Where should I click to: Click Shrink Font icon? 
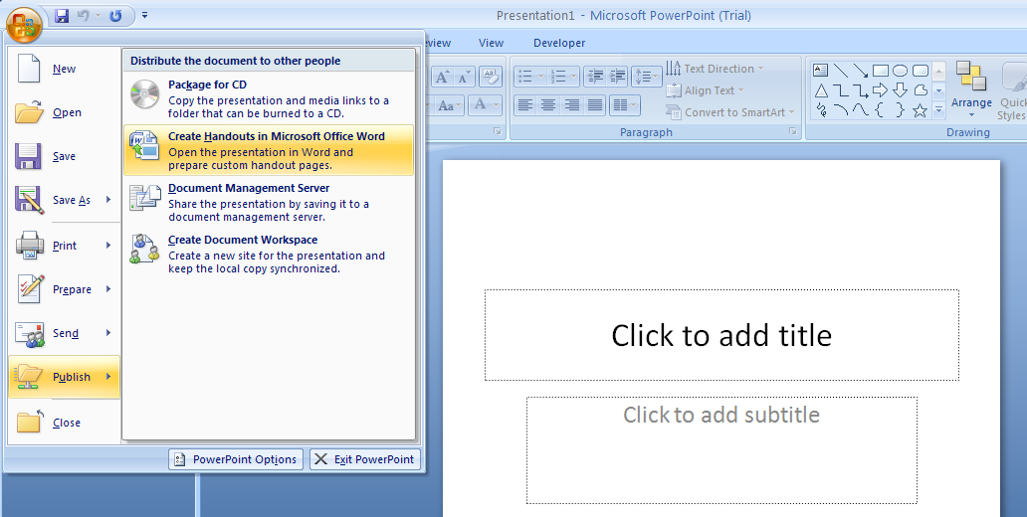pyautogui.click(x=465, y=78)
